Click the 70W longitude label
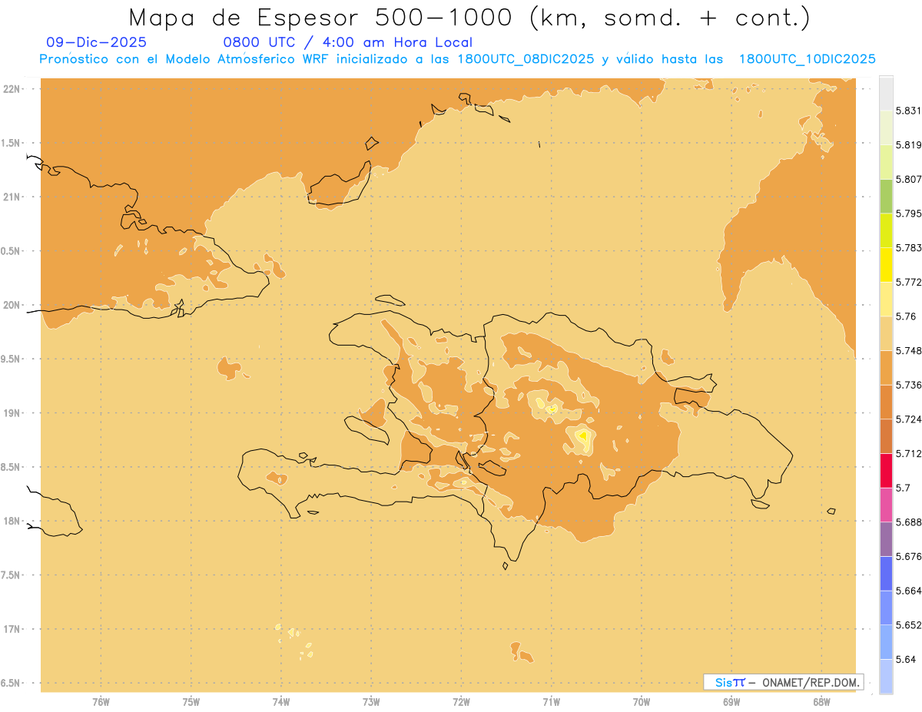The height and width of the screenshot is (712, 922). pos(642,701)
